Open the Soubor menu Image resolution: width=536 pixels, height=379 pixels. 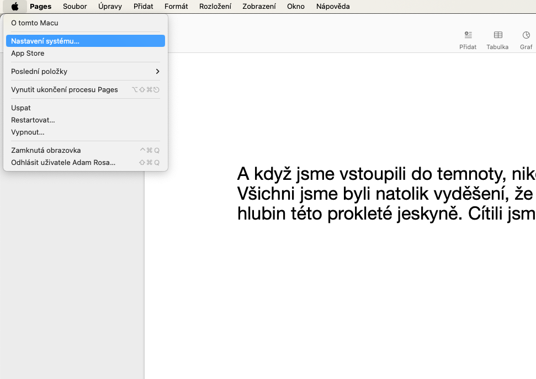(75, 7)
